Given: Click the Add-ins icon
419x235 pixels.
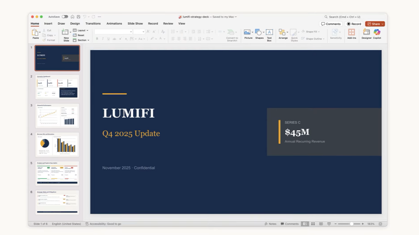Looking at the screenshot, I should pyautogui.click(x=352, y=33).
